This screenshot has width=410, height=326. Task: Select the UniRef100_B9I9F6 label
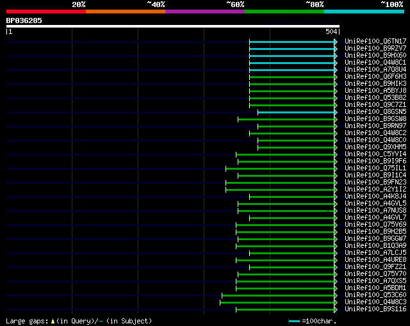point(375,161)
